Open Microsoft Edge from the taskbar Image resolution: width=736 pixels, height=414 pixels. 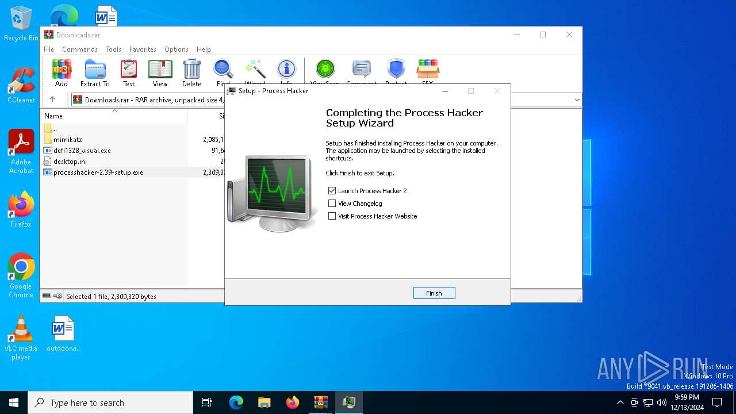[x=236, y=402]
